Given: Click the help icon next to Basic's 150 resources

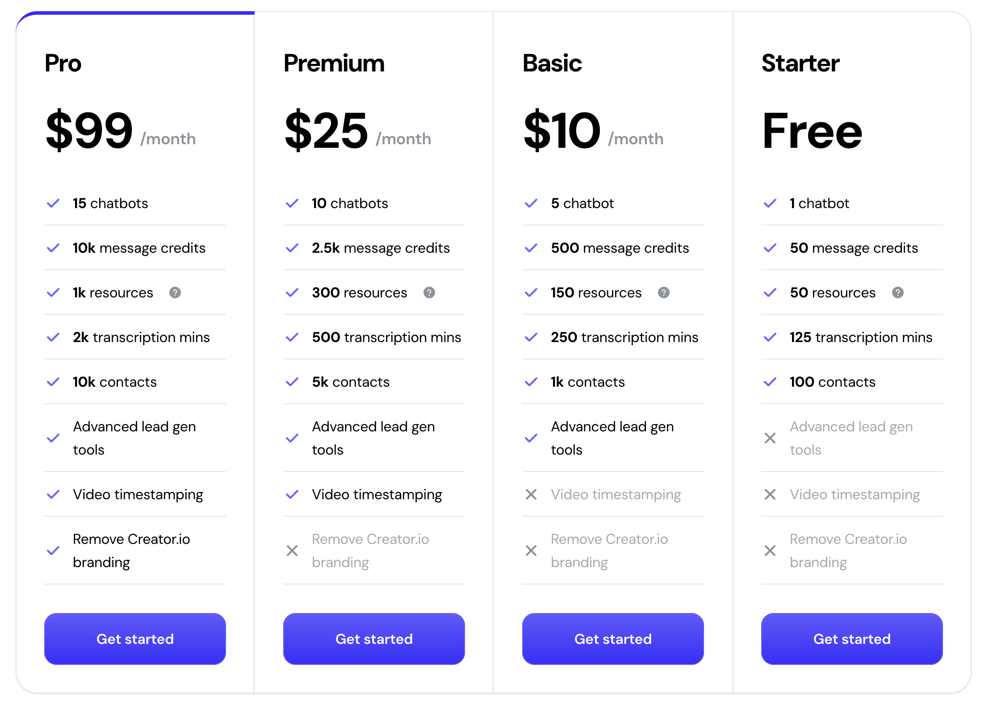Looking at the screenshot, I should (664, 293).
